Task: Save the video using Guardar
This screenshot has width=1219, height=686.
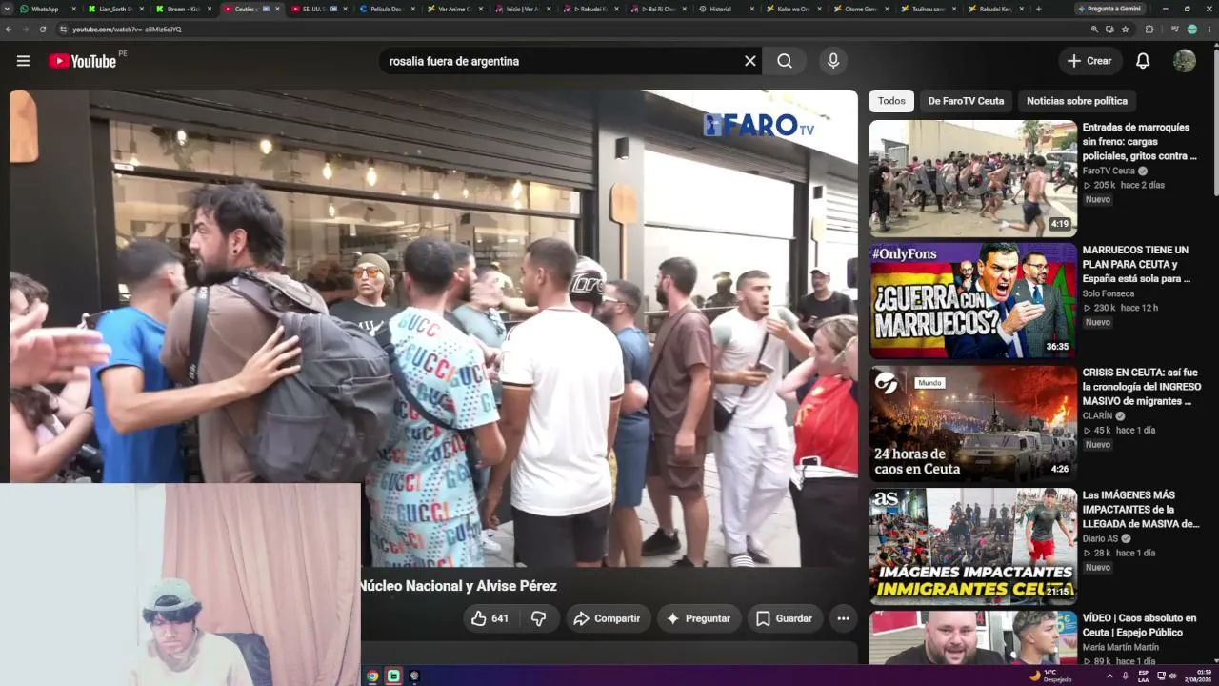Action: pyautogui.click(x=786, y=618)
